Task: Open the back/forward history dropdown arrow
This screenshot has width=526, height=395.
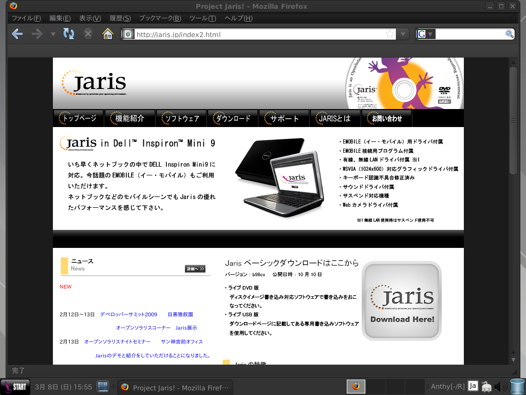Action: [52, 34]
